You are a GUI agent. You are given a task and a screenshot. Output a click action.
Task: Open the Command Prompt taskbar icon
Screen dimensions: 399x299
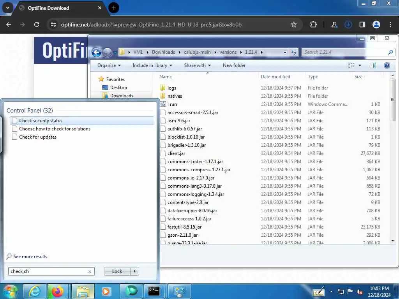[x=154, y=291]
